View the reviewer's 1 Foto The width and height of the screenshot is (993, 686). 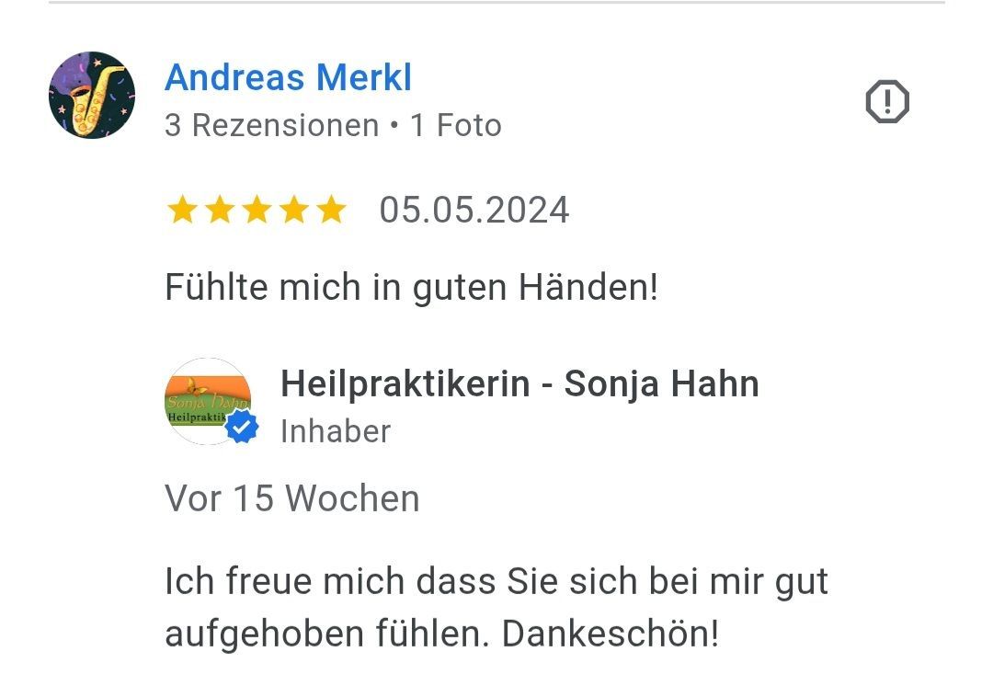click(456, 125)
